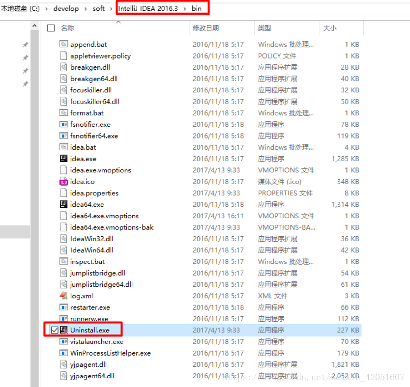Sort by the 类型 column header

pyautogui.click(x=264, y=28)
